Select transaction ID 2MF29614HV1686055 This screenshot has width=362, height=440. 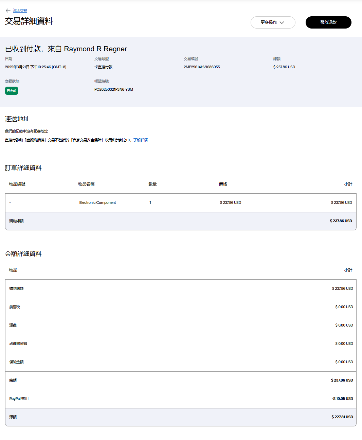pyautogui.click(x=202, y=67)
